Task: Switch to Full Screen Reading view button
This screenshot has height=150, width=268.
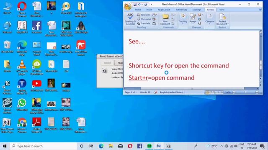Action: pyautogui.click(x=211, y=92)
